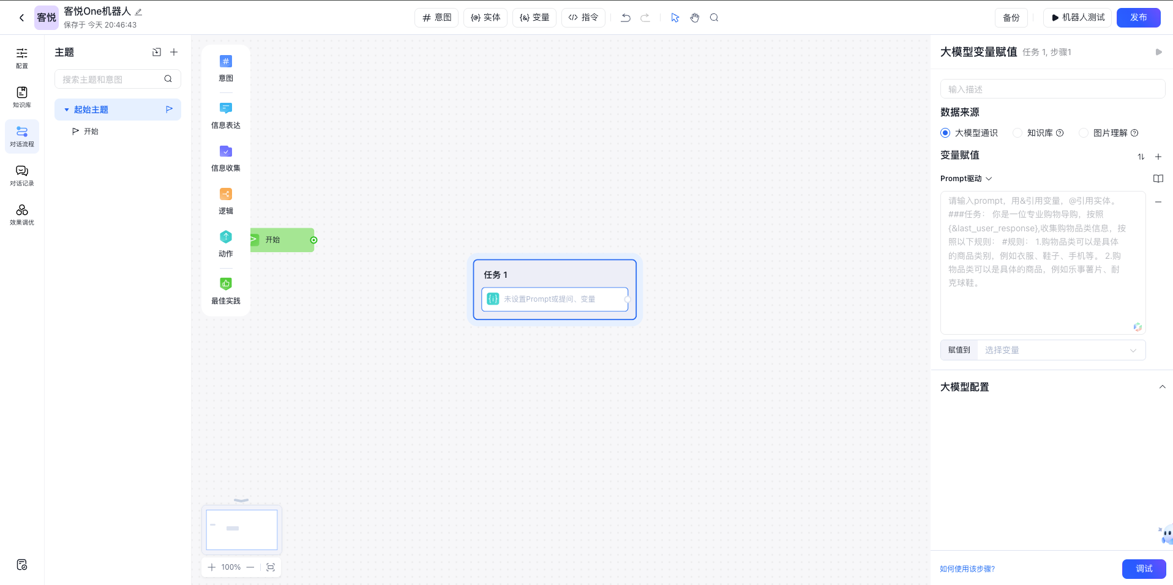Open 如何使用该步骤 help link
The height and width of the screenshot is (585, 1173).
967,569
